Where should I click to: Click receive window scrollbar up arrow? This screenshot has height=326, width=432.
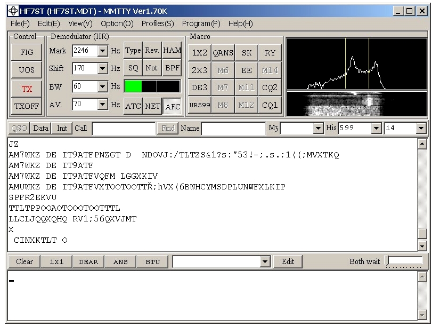pos(422,144)
